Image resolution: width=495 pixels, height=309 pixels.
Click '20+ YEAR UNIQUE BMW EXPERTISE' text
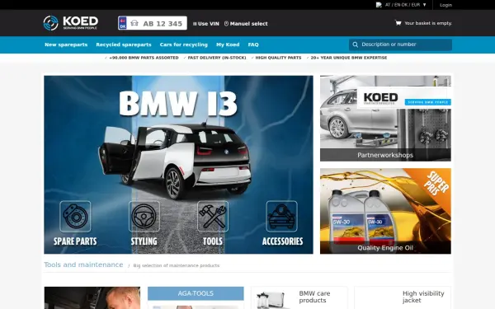[349, 58]
